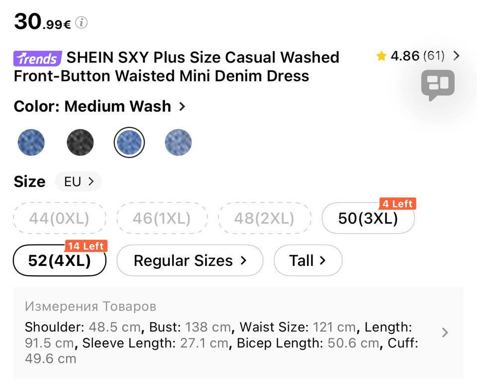Click the yellow rating star icon
The height and width of the screenshot is (382, 477).
[x=381, y=57]
